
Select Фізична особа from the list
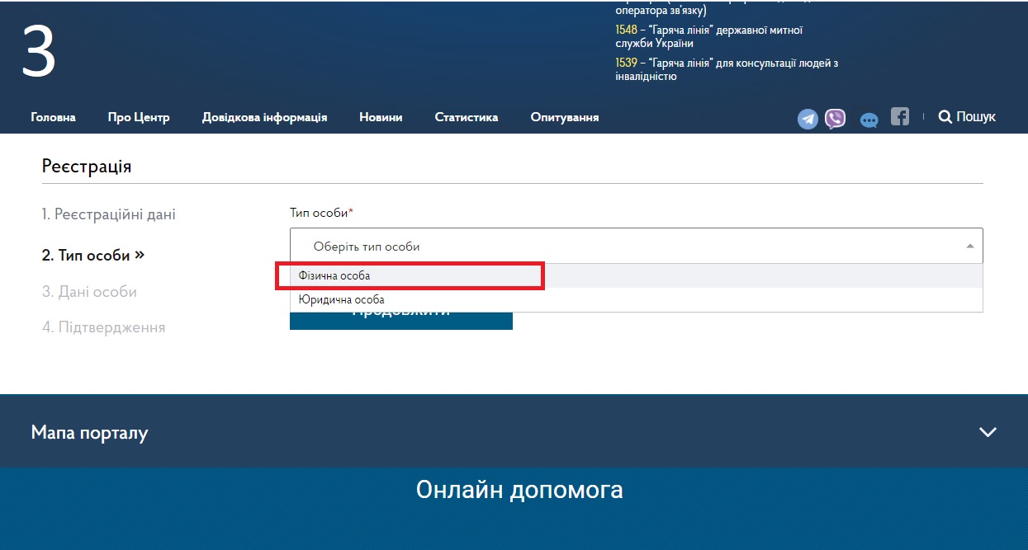point(409,275)
